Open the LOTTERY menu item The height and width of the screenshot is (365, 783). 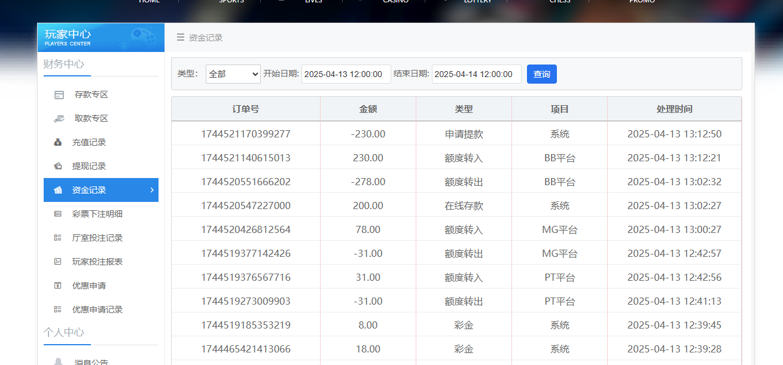pos(478,2)
